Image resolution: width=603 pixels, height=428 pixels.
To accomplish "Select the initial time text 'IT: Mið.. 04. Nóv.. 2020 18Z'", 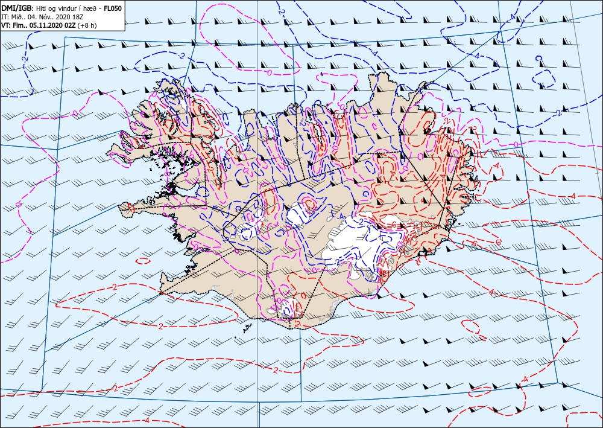I will click(x=42, y=17).
